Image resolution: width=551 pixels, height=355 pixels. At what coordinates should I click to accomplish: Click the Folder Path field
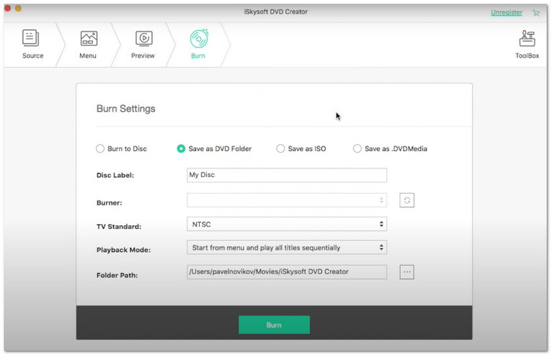point(287,272)
